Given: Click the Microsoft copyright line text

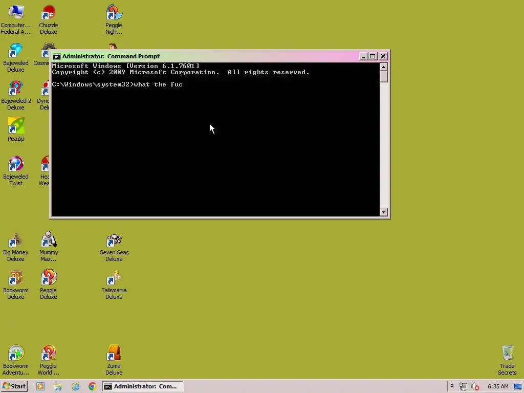Looking at the screenshot, I should [x=181, y=72].
